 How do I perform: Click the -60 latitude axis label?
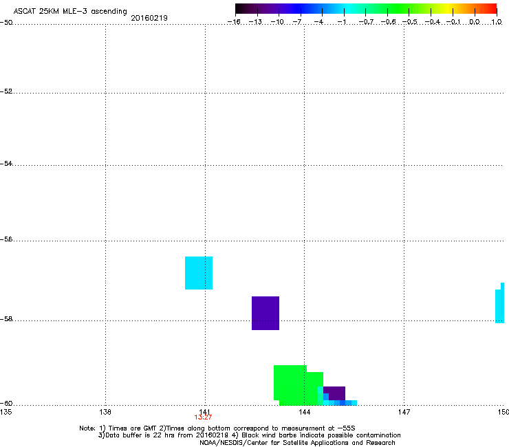6,403
